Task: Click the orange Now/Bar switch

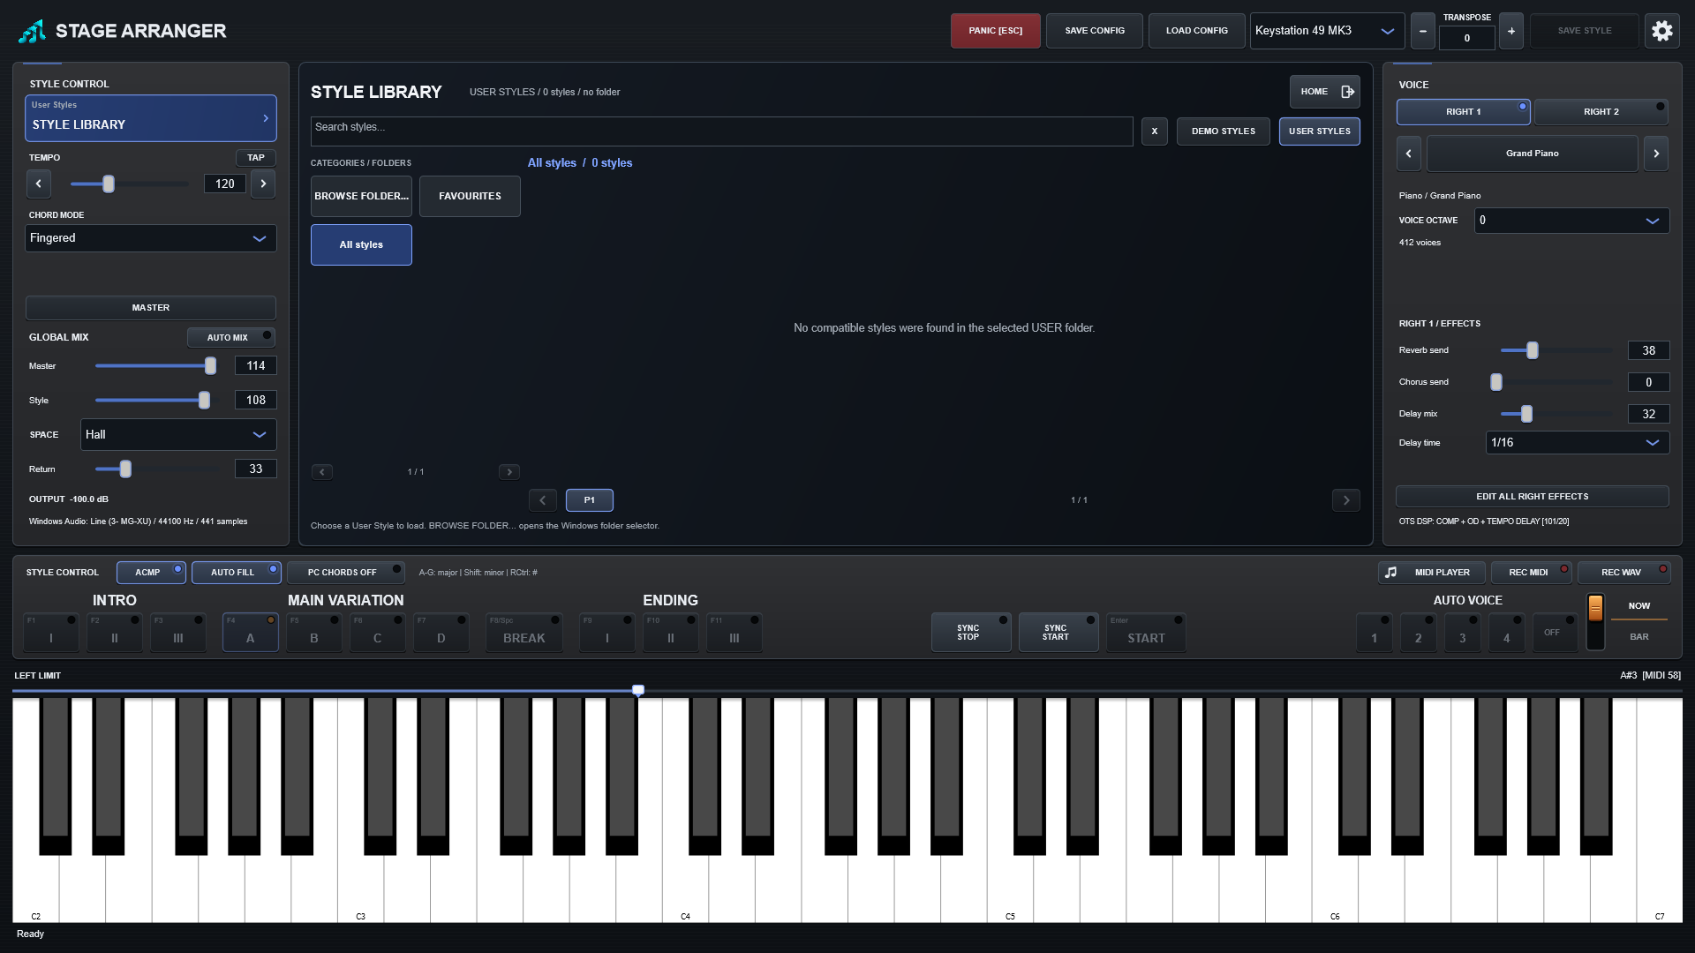Action: 1595,621
